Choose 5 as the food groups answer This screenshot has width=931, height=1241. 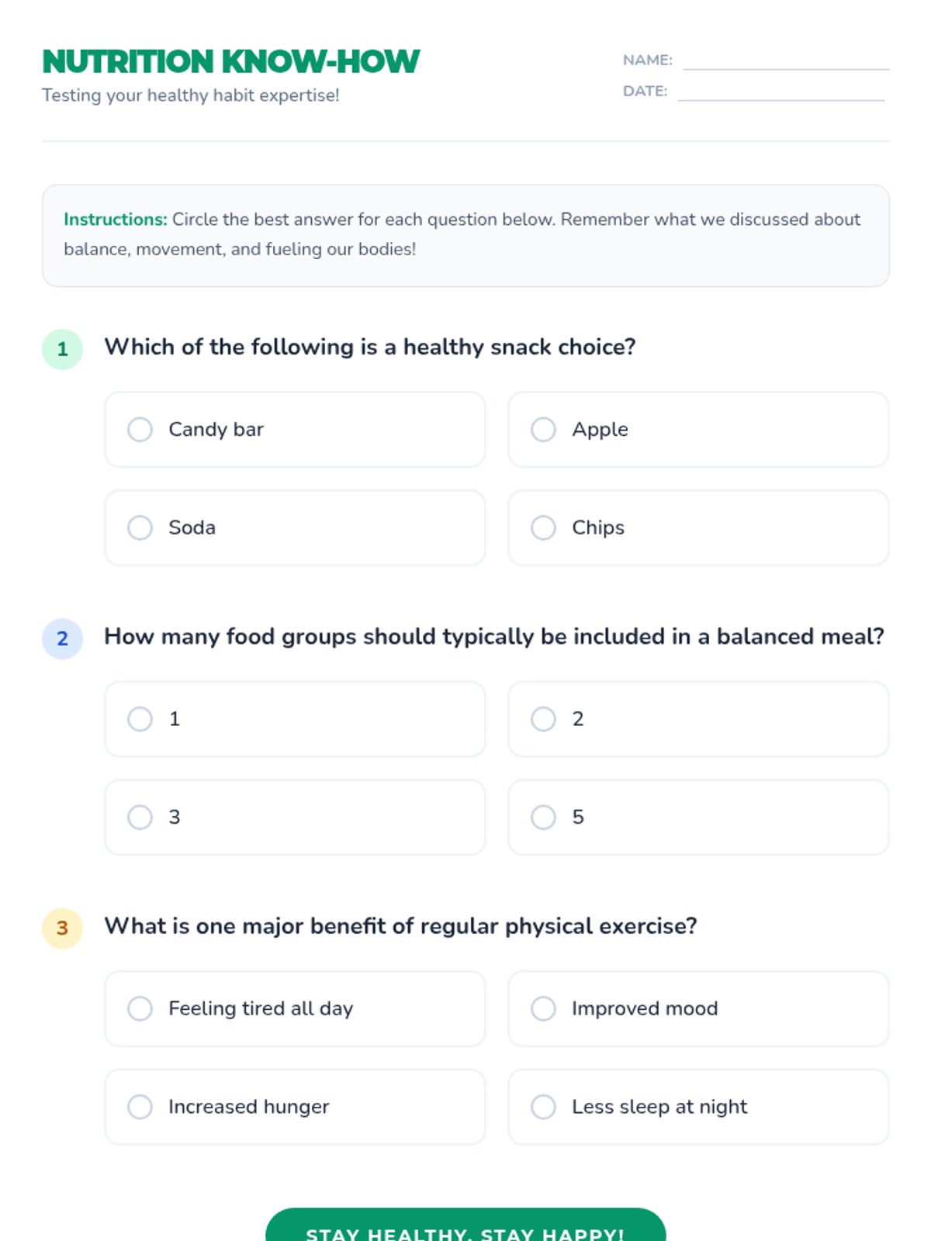click(x=543, y=817)
